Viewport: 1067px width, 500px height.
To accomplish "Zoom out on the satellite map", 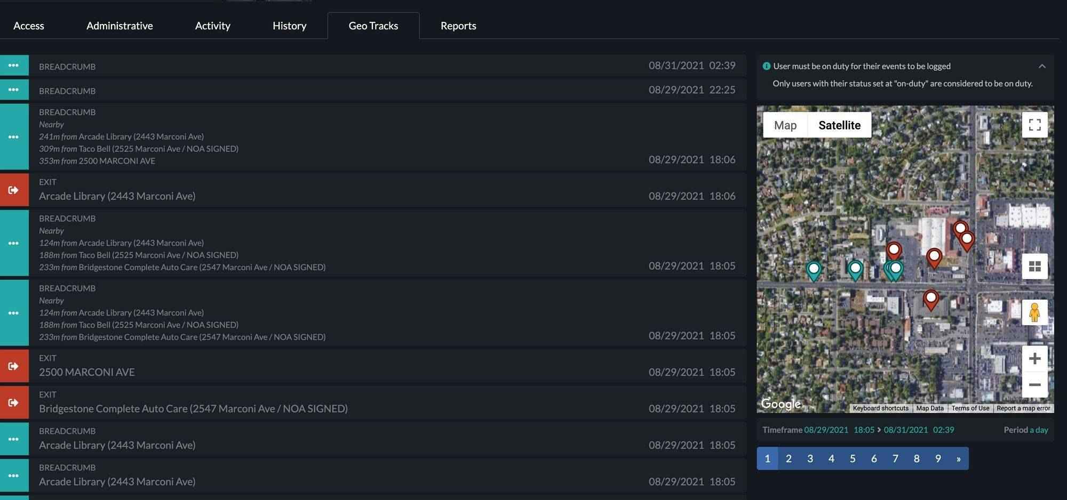I will (1035, 384).
